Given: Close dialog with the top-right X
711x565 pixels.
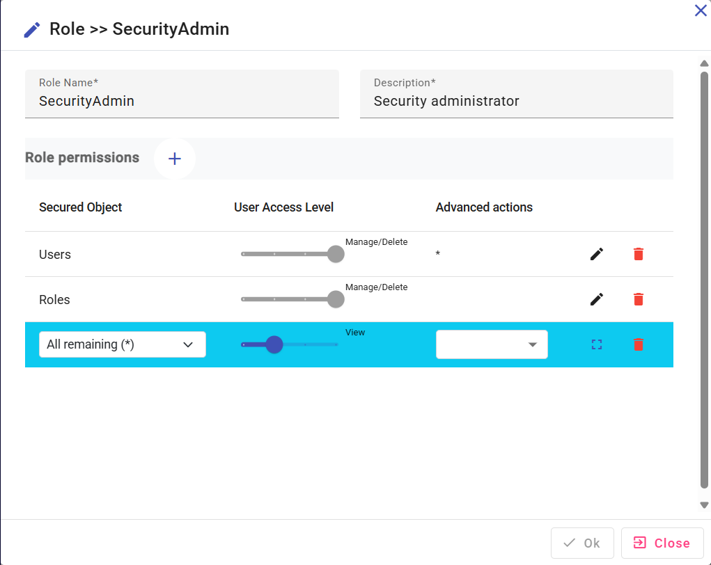Looking at the screenshot, I should click(x=701, y=10).
